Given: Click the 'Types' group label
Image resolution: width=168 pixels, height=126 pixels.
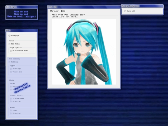Looking at the screenshot, I should click(x=13, y=66).
